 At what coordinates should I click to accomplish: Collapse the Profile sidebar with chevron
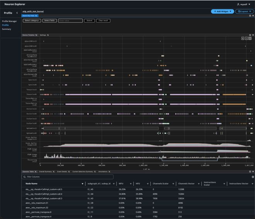pos(17,13)
